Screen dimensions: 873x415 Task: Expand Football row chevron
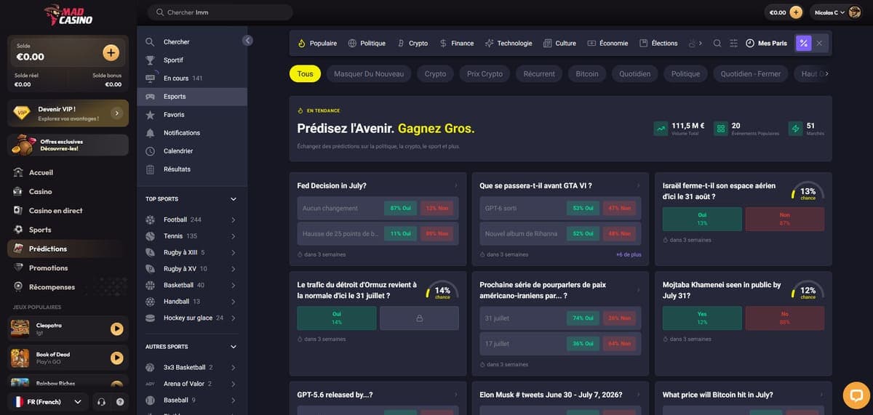(x=234, y=219)
